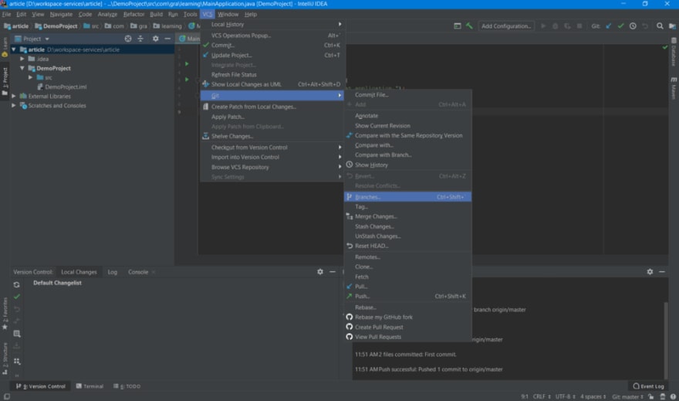Switch to Local Changes tab

click(x=79, y=272)
